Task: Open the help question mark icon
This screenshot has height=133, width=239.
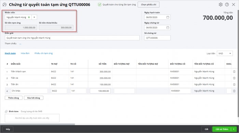Action: [227, 4]
